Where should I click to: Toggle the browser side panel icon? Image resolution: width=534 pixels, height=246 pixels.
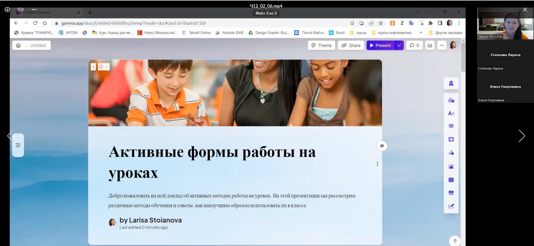[x=440, y=23]
